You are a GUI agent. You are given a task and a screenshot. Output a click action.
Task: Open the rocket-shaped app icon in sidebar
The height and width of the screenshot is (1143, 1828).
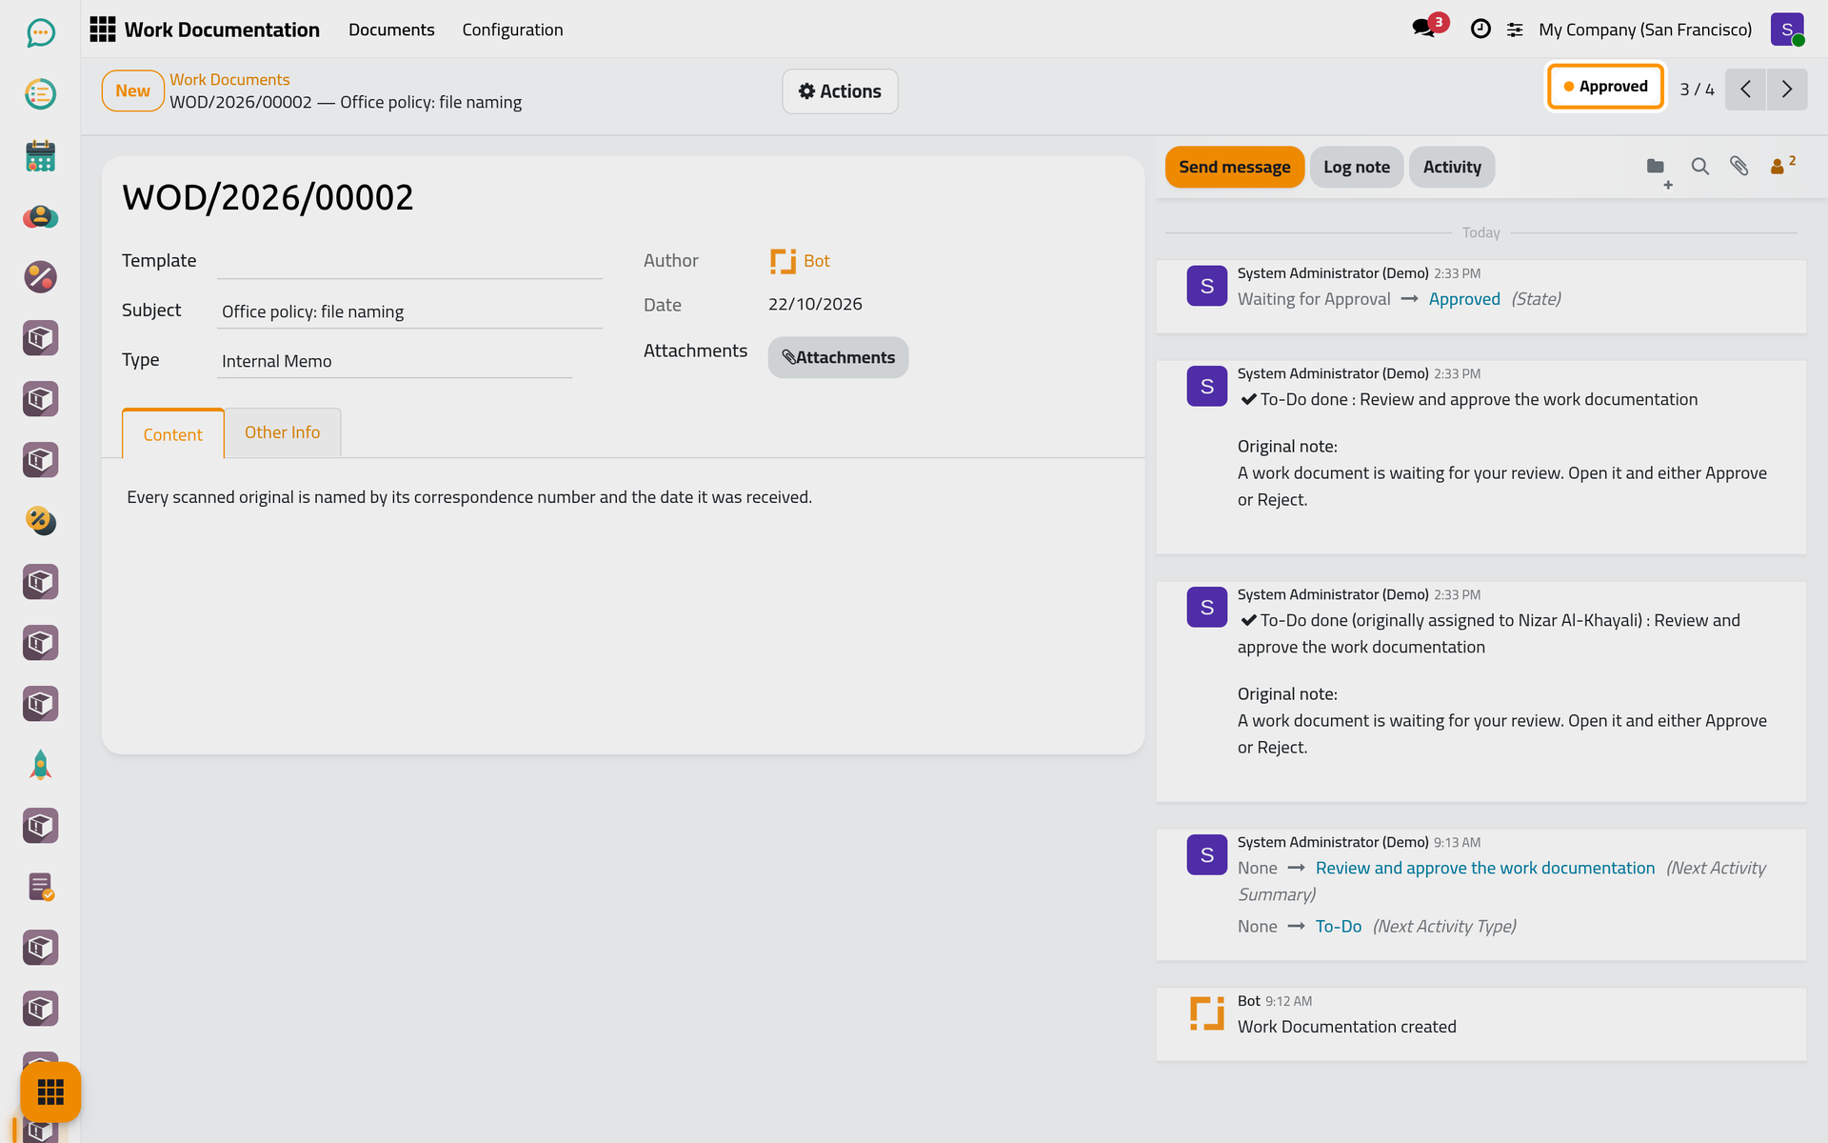[x=40, y=765]
